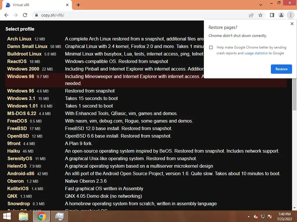Load the KolibriOS profile

(x=18, y=188)
